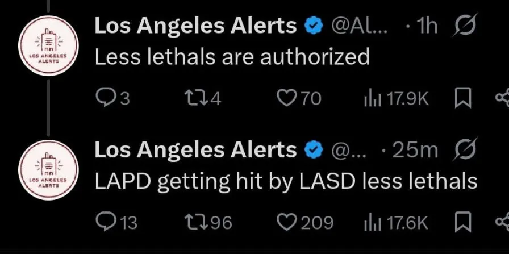The height and width of the screenshot is (254, 509).
Task: Open tweet text "Less lethals are authorized"
Action: 232,56
